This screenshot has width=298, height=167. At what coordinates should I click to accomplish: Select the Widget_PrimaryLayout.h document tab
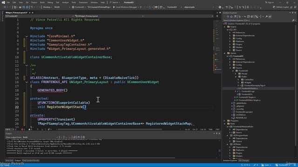pos(16,13)
